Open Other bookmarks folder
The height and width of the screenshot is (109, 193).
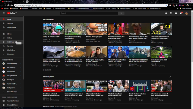(x=186, y=8)
